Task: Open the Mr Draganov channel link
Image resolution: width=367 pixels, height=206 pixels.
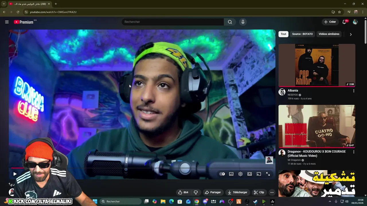Action: [x=294, y=160]
